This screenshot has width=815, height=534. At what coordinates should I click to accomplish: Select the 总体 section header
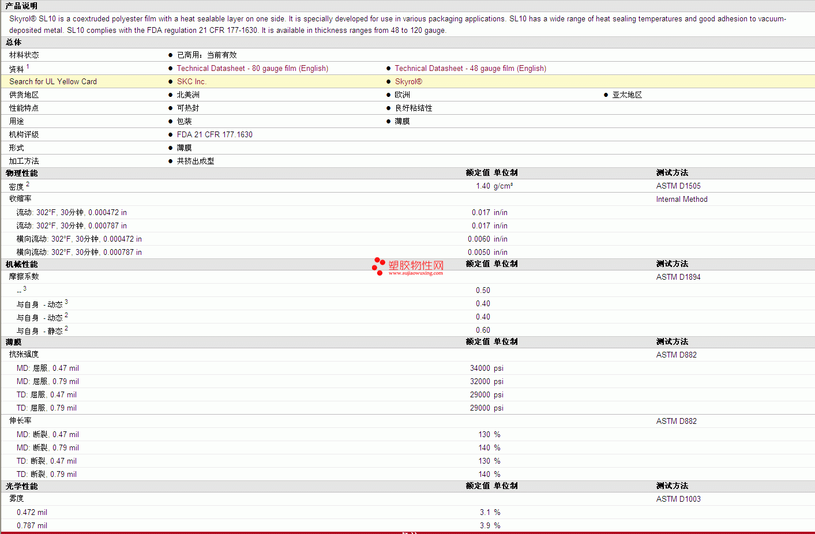[13, 42]
